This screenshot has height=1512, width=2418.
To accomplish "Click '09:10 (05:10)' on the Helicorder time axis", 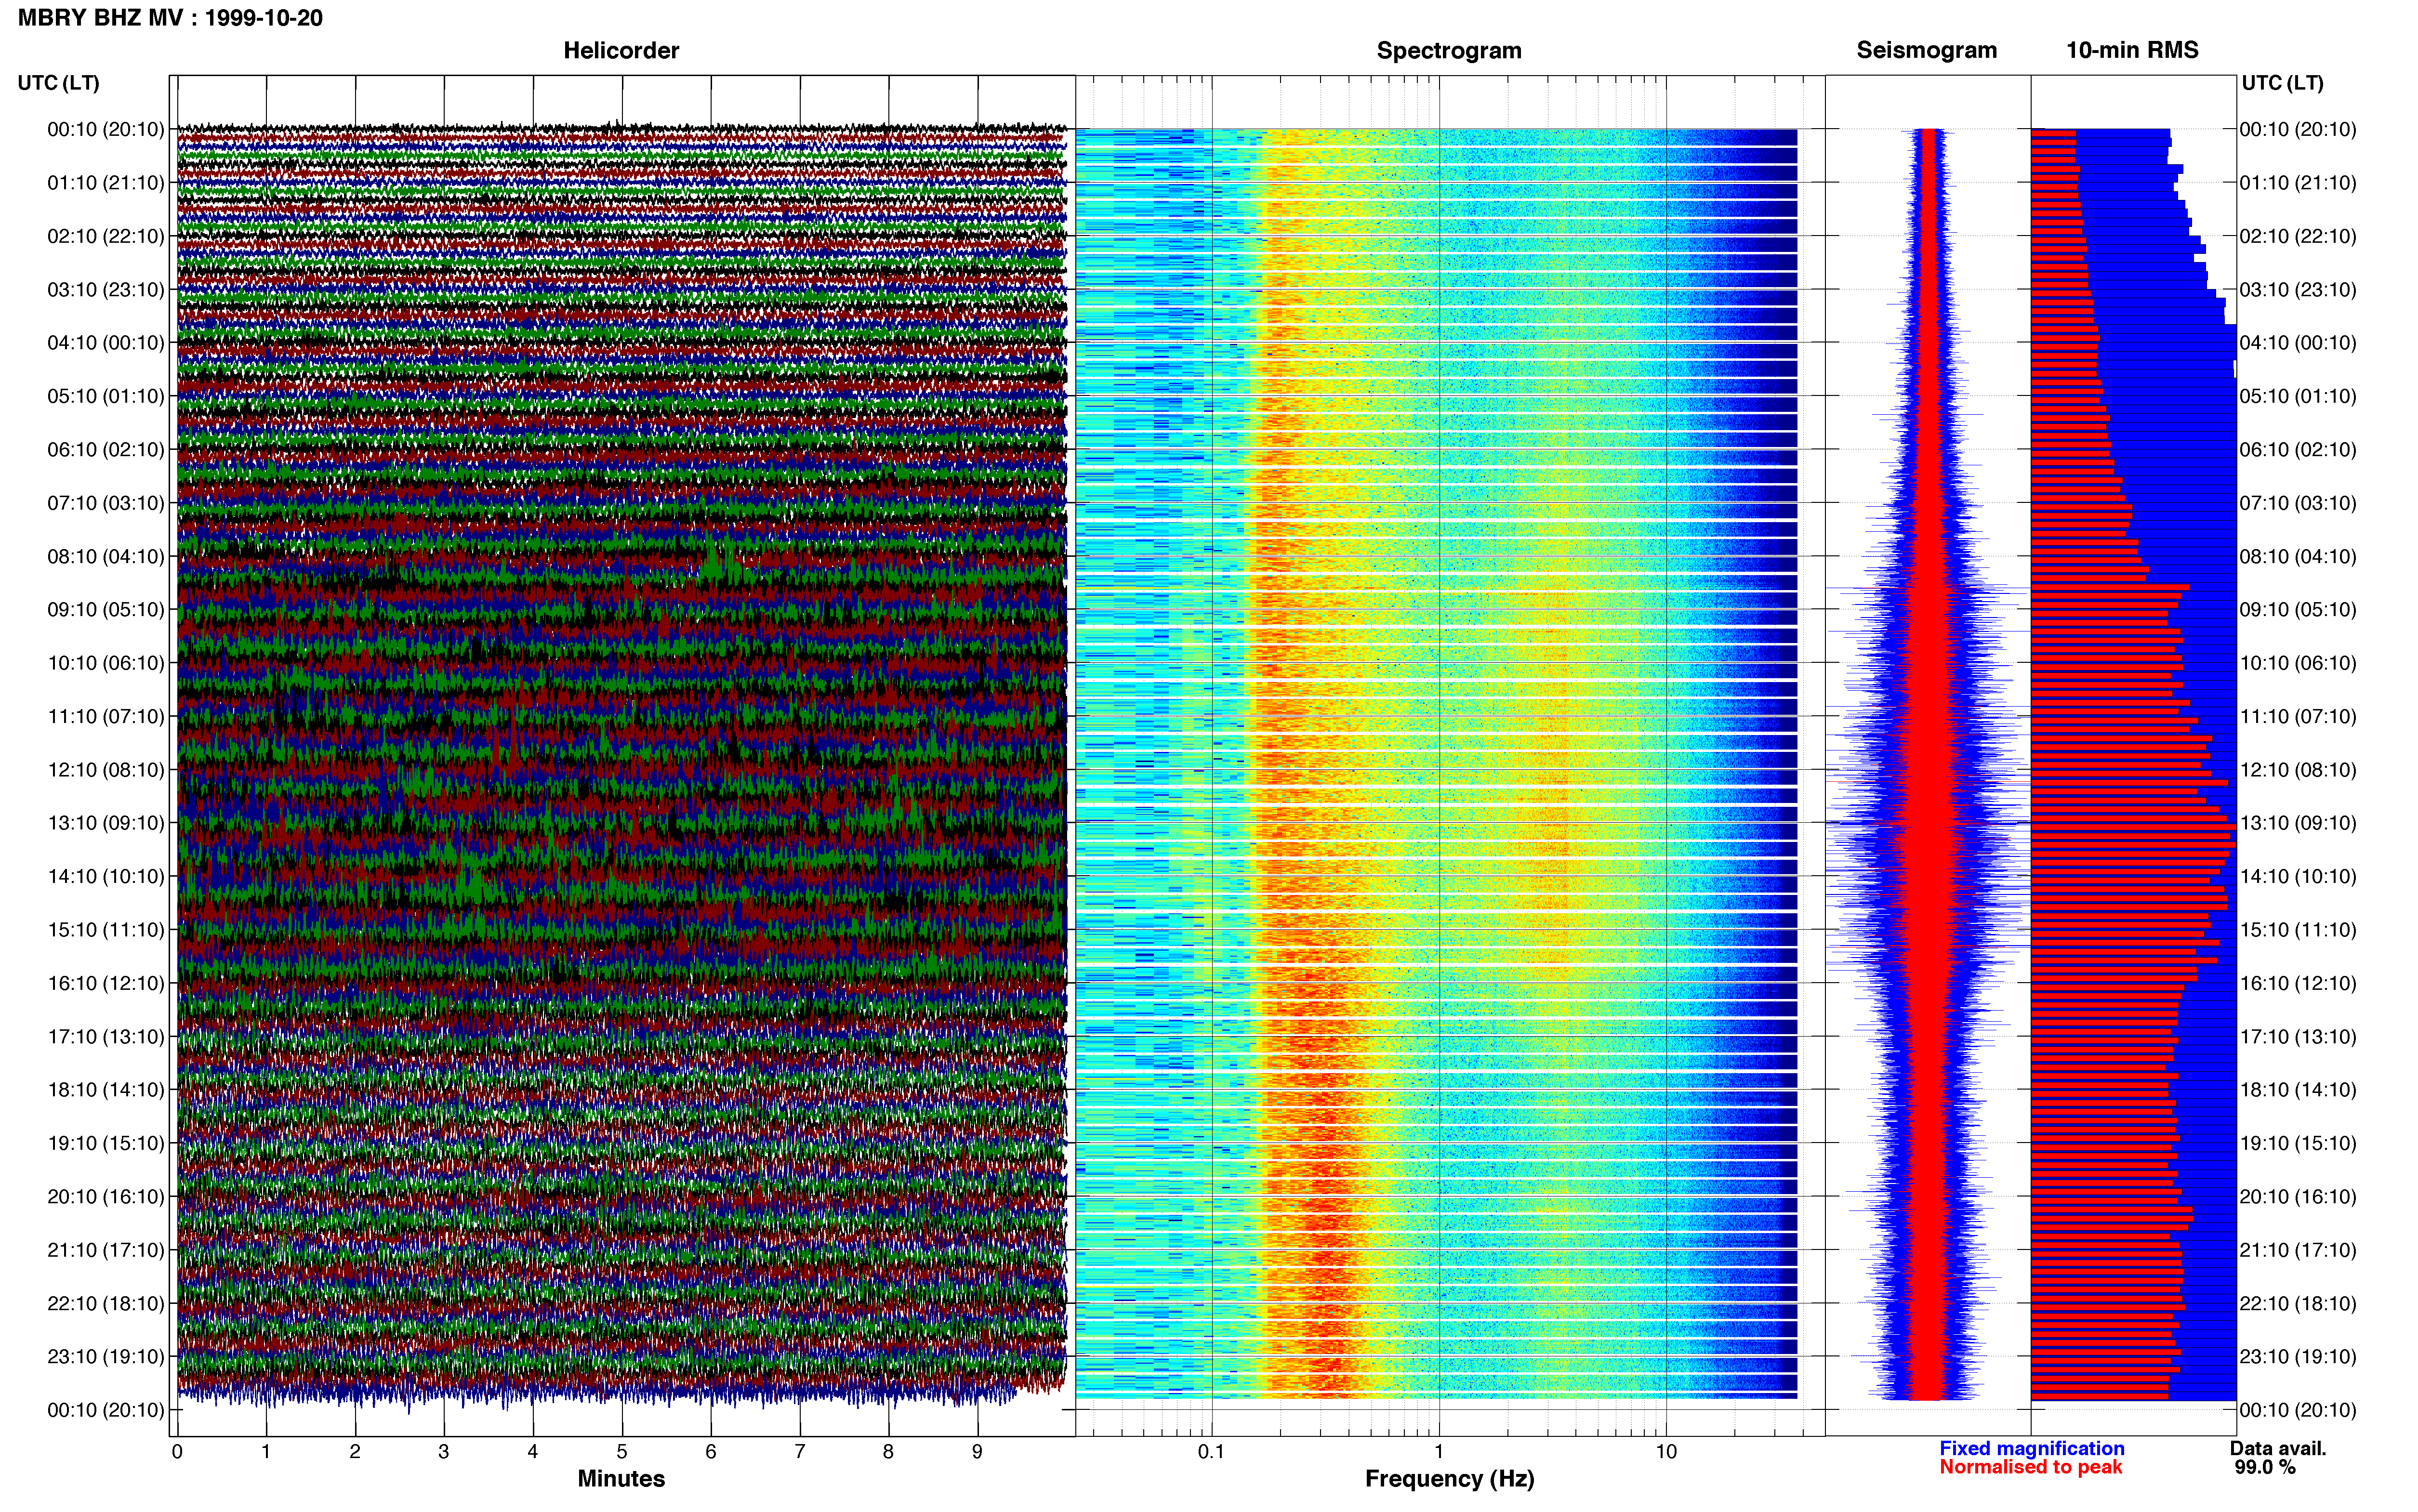I will (x=106, y=610).
